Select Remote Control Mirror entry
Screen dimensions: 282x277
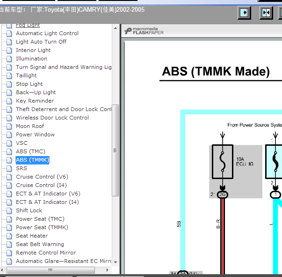tap(46, 253)
